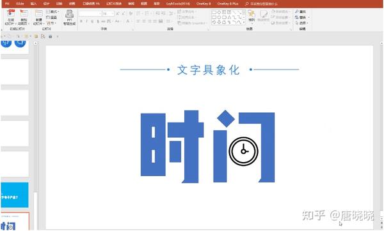Toggle text shadow formatting

tap(98, 22)
